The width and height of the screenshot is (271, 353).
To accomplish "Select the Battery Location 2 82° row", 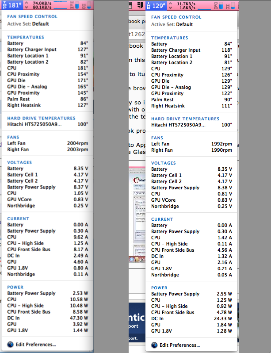I will (x=47, y=62).
